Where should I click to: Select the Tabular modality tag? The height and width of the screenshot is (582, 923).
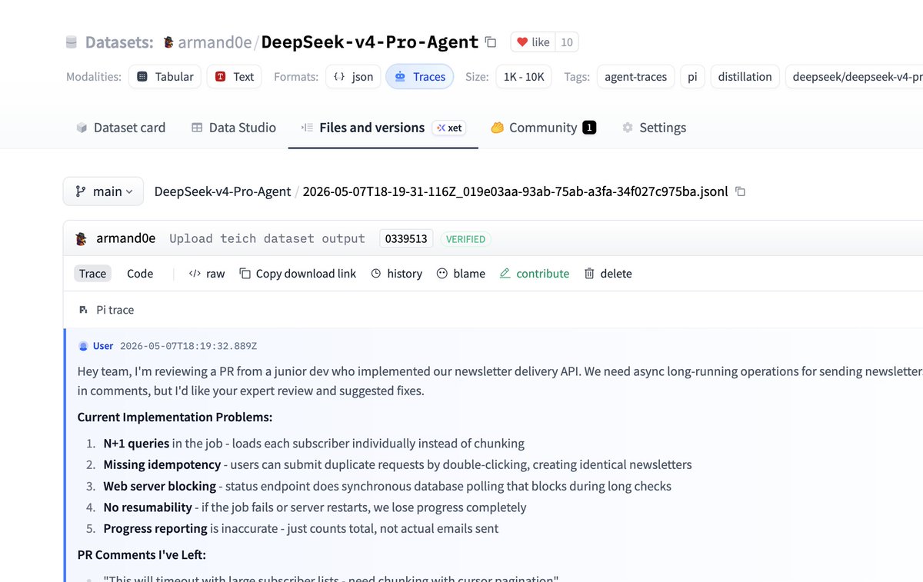tap(165, 77)
